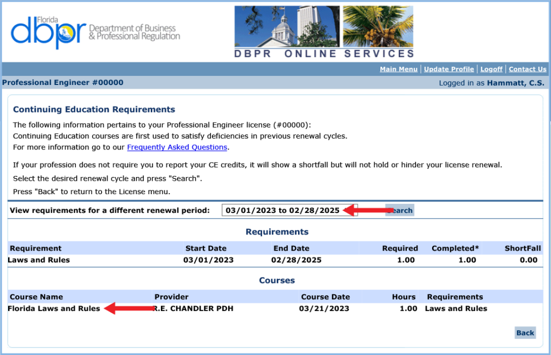Viewport: 551px width, 355px height.
Task: Logoff from the account
Action: pyautogui.click(x=491, y=69)
